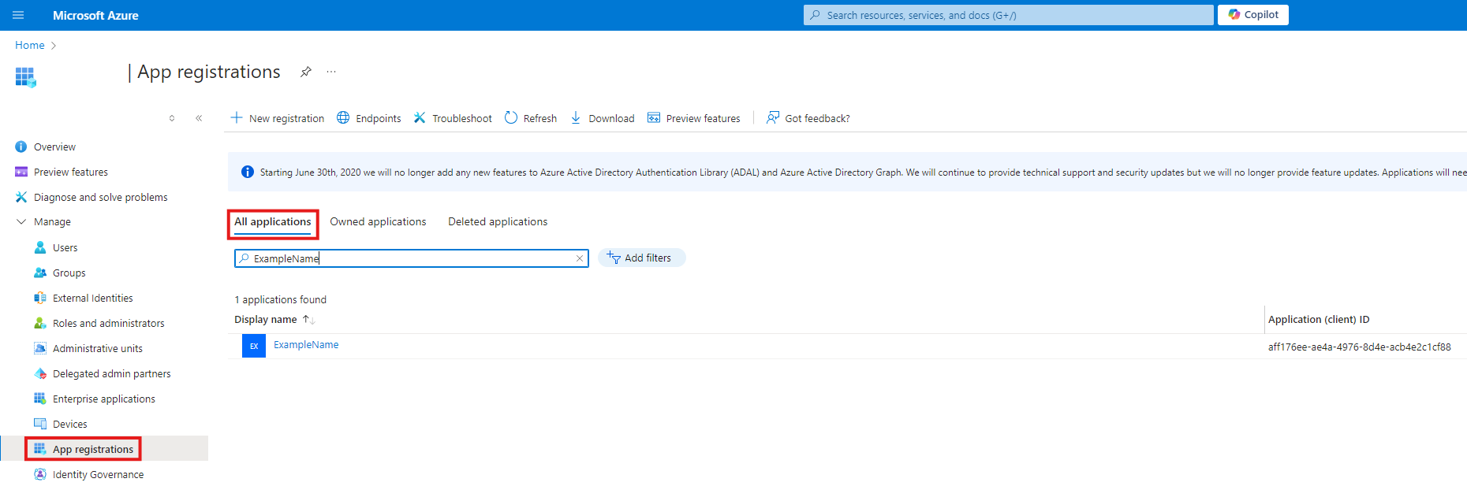
Task: Focus the global search resources box
Action: 1008,15
